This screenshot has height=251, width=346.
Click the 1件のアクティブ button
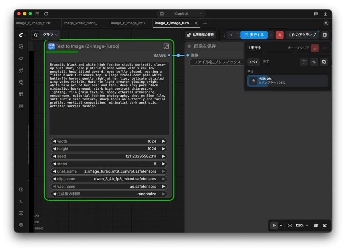[x=302, y=35]
